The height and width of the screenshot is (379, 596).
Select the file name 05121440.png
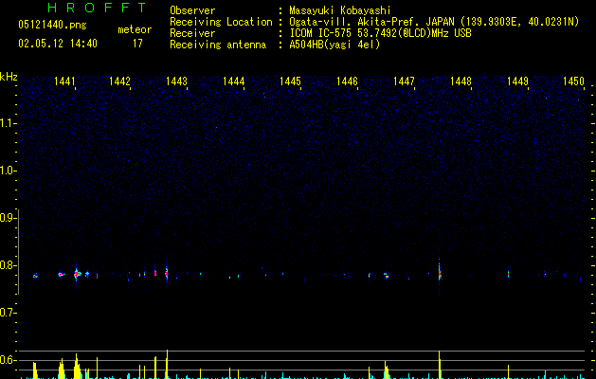52,25
